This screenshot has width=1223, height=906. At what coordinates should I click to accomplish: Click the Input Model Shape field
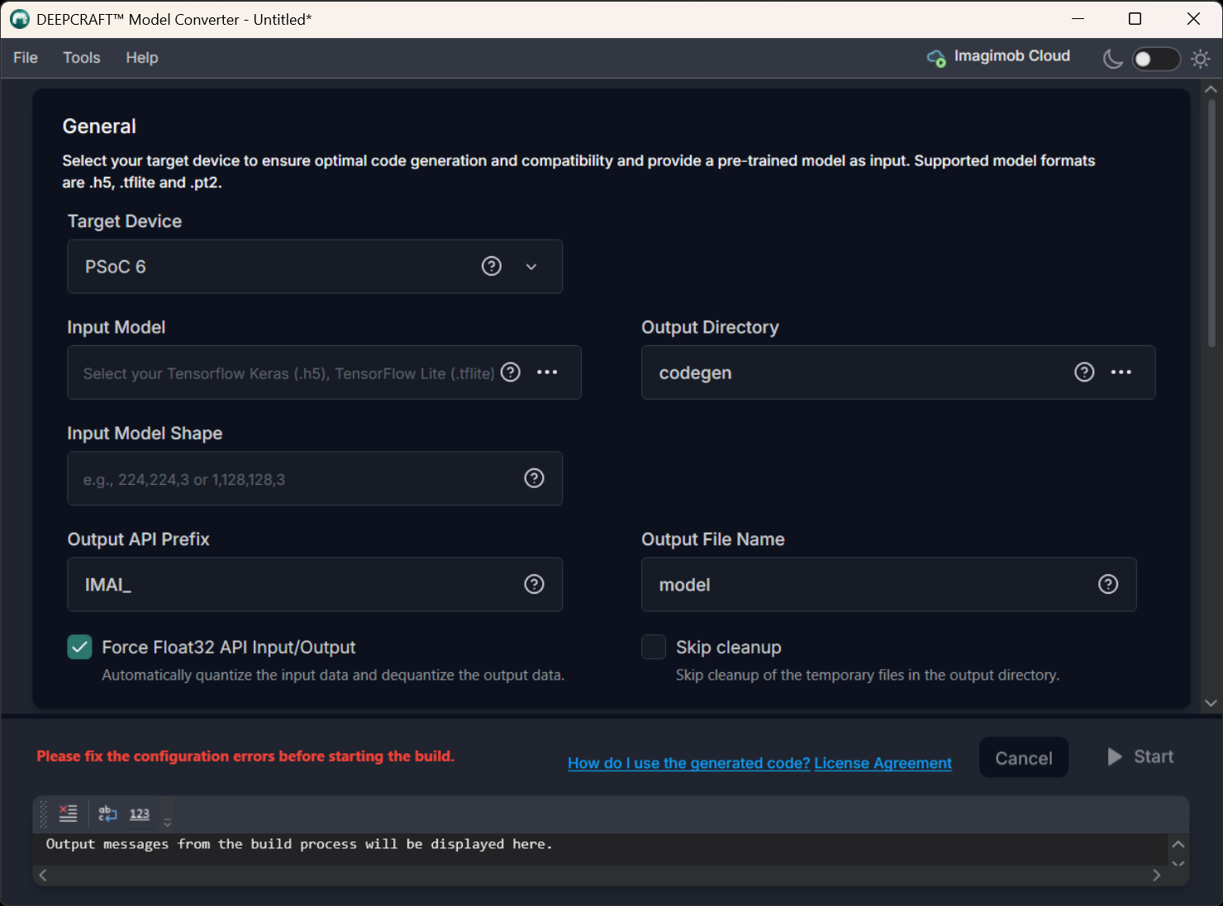pos(315,478)
